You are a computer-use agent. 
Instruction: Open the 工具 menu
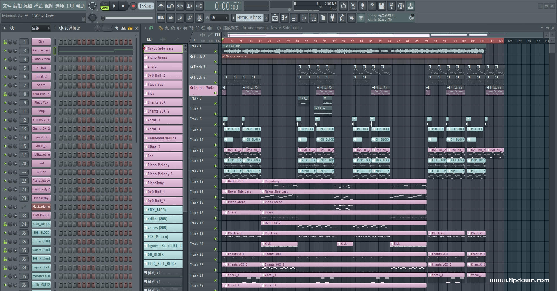pos(70,6)
